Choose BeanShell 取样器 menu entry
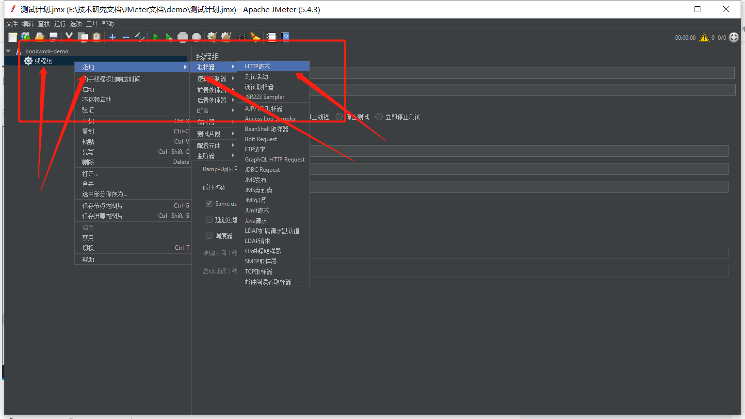Viewport: 745px width, 419px height. pyautogui.click(x=273, y=129)
